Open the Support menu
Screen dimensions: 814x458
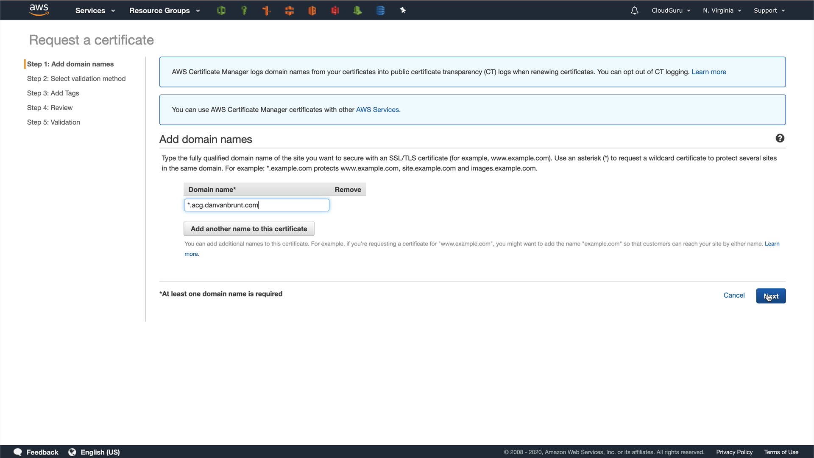click(769, 11)
